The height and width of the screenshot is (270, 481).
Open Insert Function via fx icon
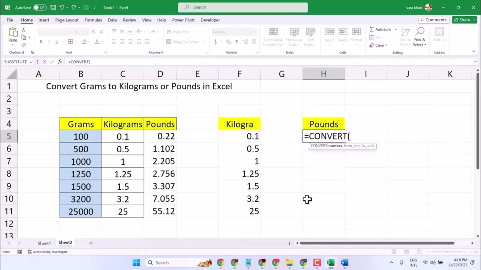pyautogui.click(x=60, y=62)
